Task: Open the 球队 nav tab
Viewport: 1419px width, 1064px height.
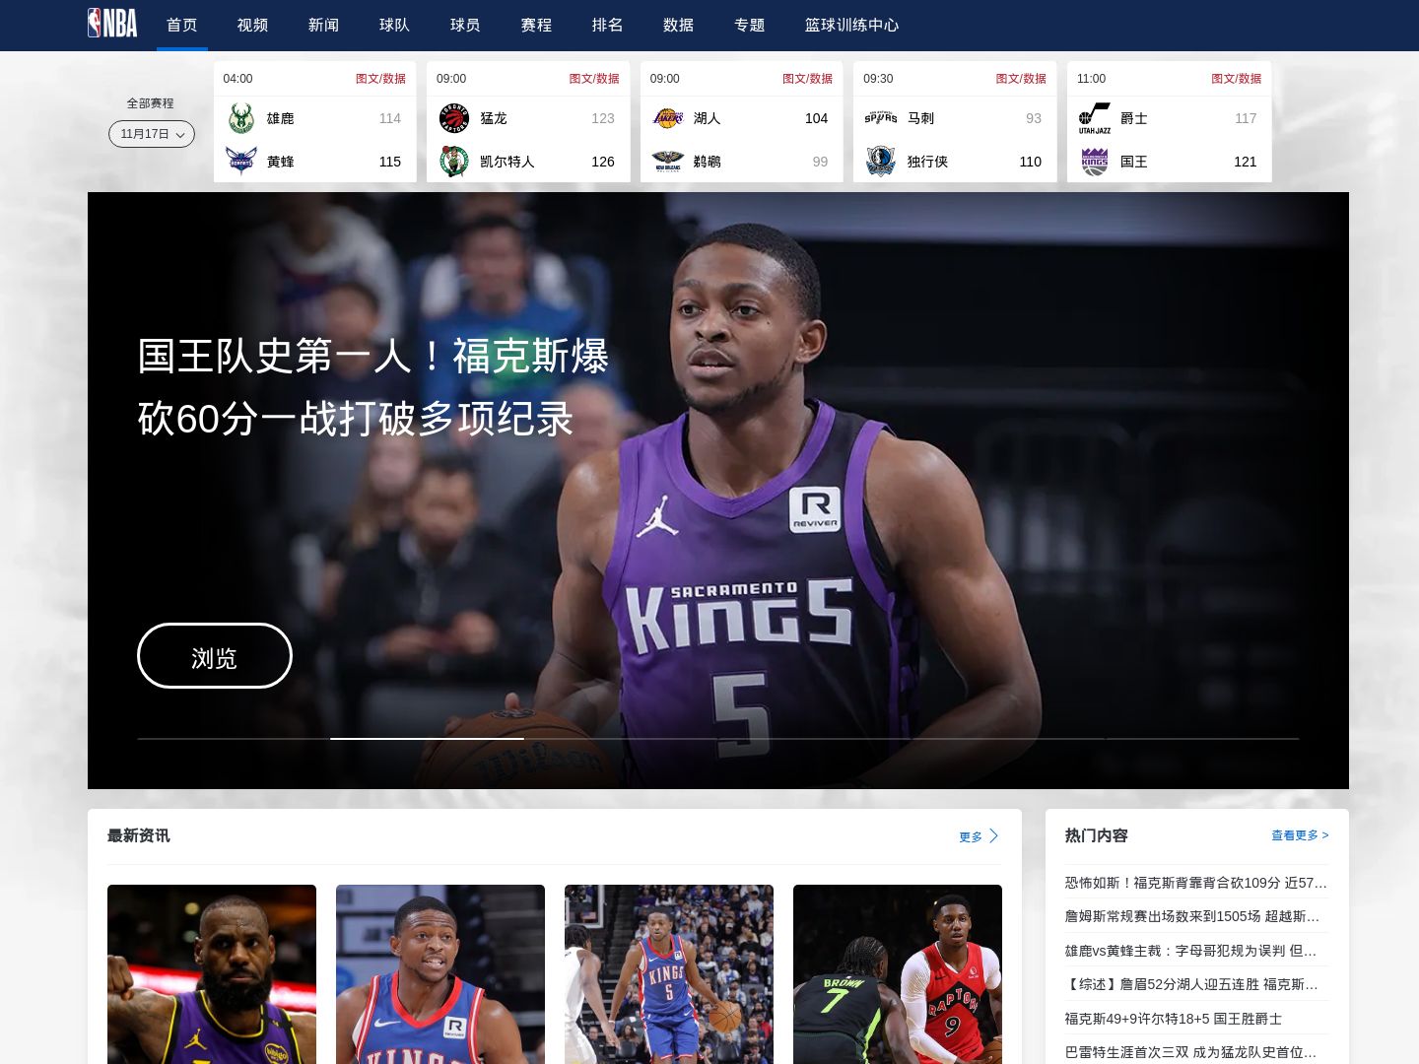Action: coord(395,26)
